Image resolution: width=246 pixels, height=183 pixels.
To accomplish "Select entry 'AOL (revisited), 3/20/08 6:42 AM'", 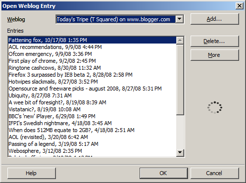I will coord(92,137).
